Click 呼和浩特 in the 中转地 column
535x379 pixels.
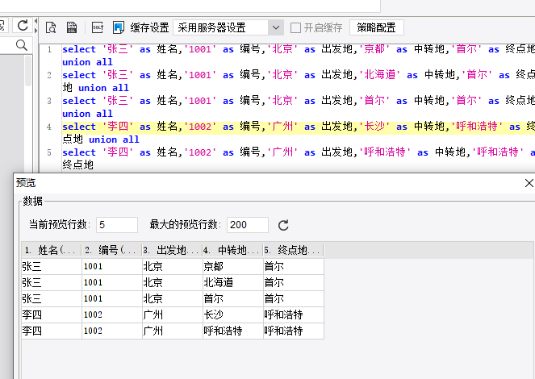pyautogui.click(x=233, y=331)
